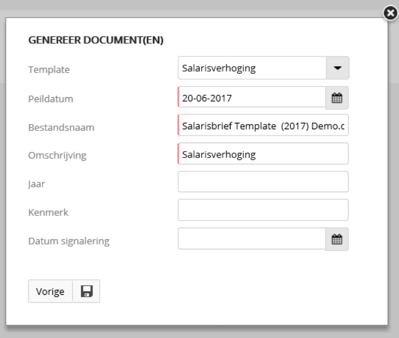
Task: Select the Omschrijving input field
Action: 263,153
